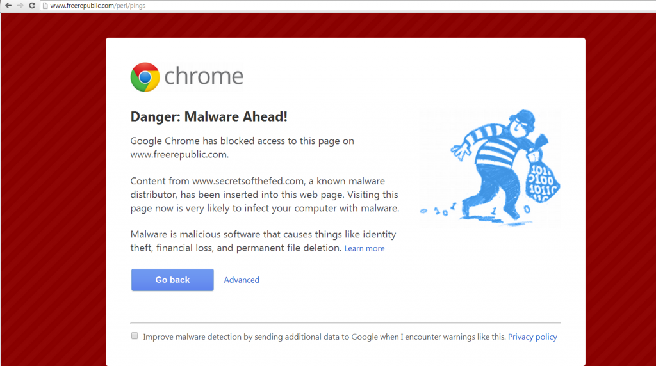Click www.secretsofthefed.com in the warning text
This screenshot has width=656, height=366.
click(x=248, y=181)
